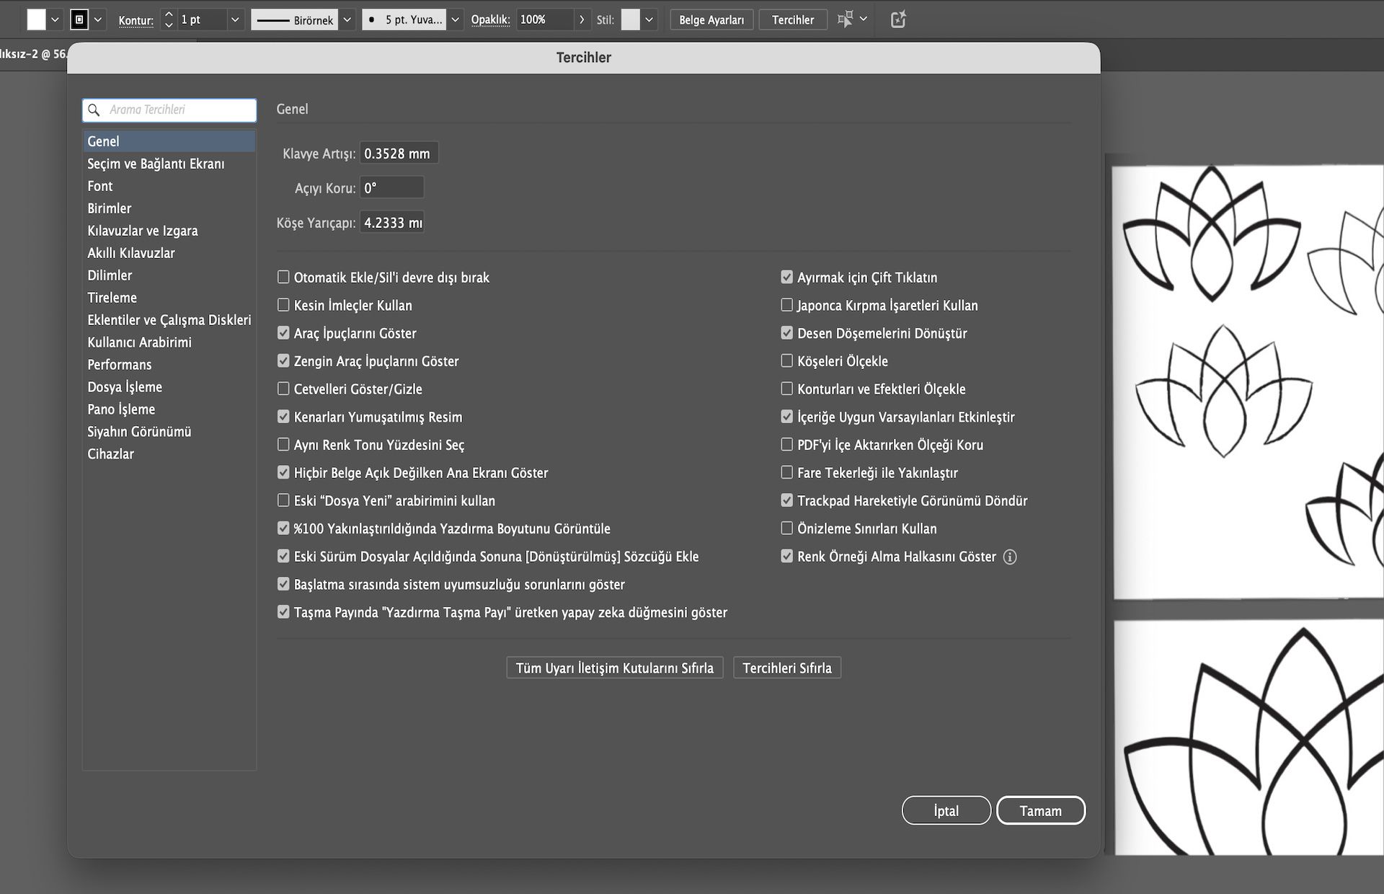Viewport: 1384px width, 894px height.
Task: Enable Fare Tekerleği ile Yakınlaştır
Action: [x=786, y=473]
